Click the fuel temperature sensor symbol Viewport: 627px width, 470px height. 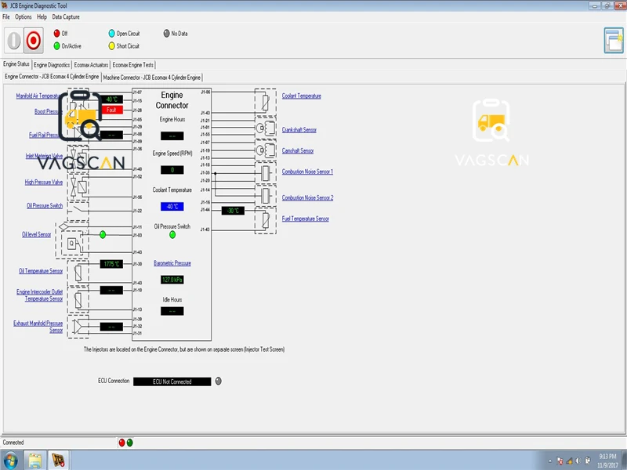[266, 220]
